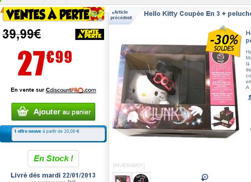Click the En Stock ! availability badge
This screenshot has height=182, width=251.
pyautogui.click(x=53, y=159)
